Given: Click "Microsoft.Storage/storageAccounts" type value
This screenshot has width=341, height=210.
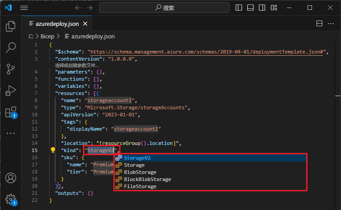Looking at the screenshot, I should [x=136, y=108].
